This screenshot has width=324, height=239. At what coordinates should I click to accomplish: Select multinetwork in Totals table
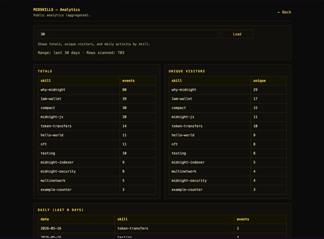pyautogui.click(x=53, y=181)
